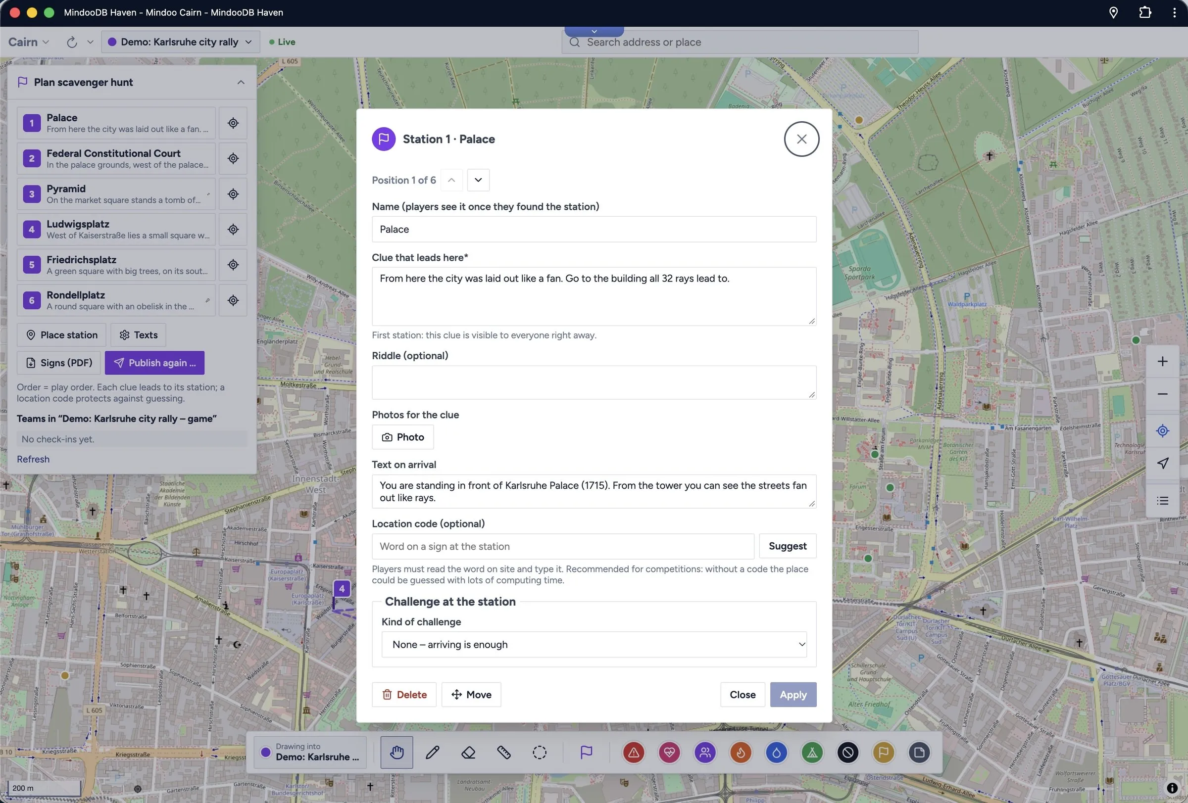The width and height of the screenshot is (1188, 803).
Task: Open Demo: Karlsruhe city rally selector
Action: click(181, 42)
